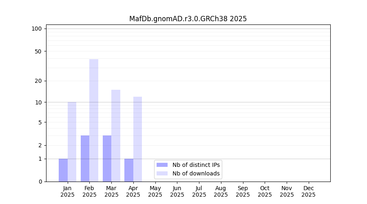The image size is (367, 204).
Task: Click the '100' y-axis tick label
Action: coord(37,29)
